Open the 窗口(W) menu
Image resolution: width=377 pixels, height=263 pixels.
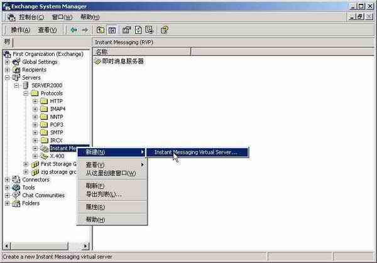click(x=62, y=18)
